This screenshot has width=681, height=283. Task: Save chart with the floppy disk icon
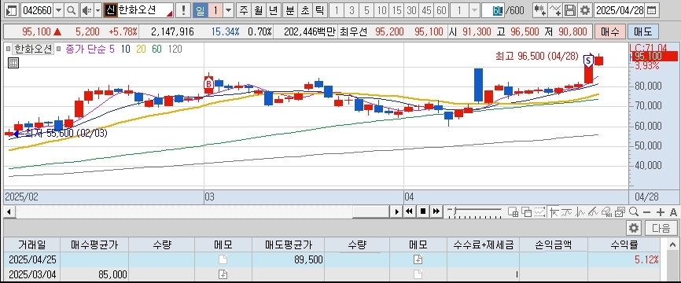tap(571, 10)
